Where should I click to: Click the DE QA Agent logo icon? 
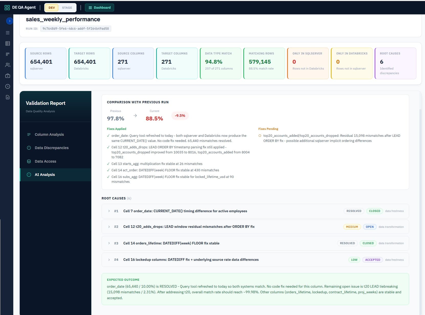coord(7,8)
